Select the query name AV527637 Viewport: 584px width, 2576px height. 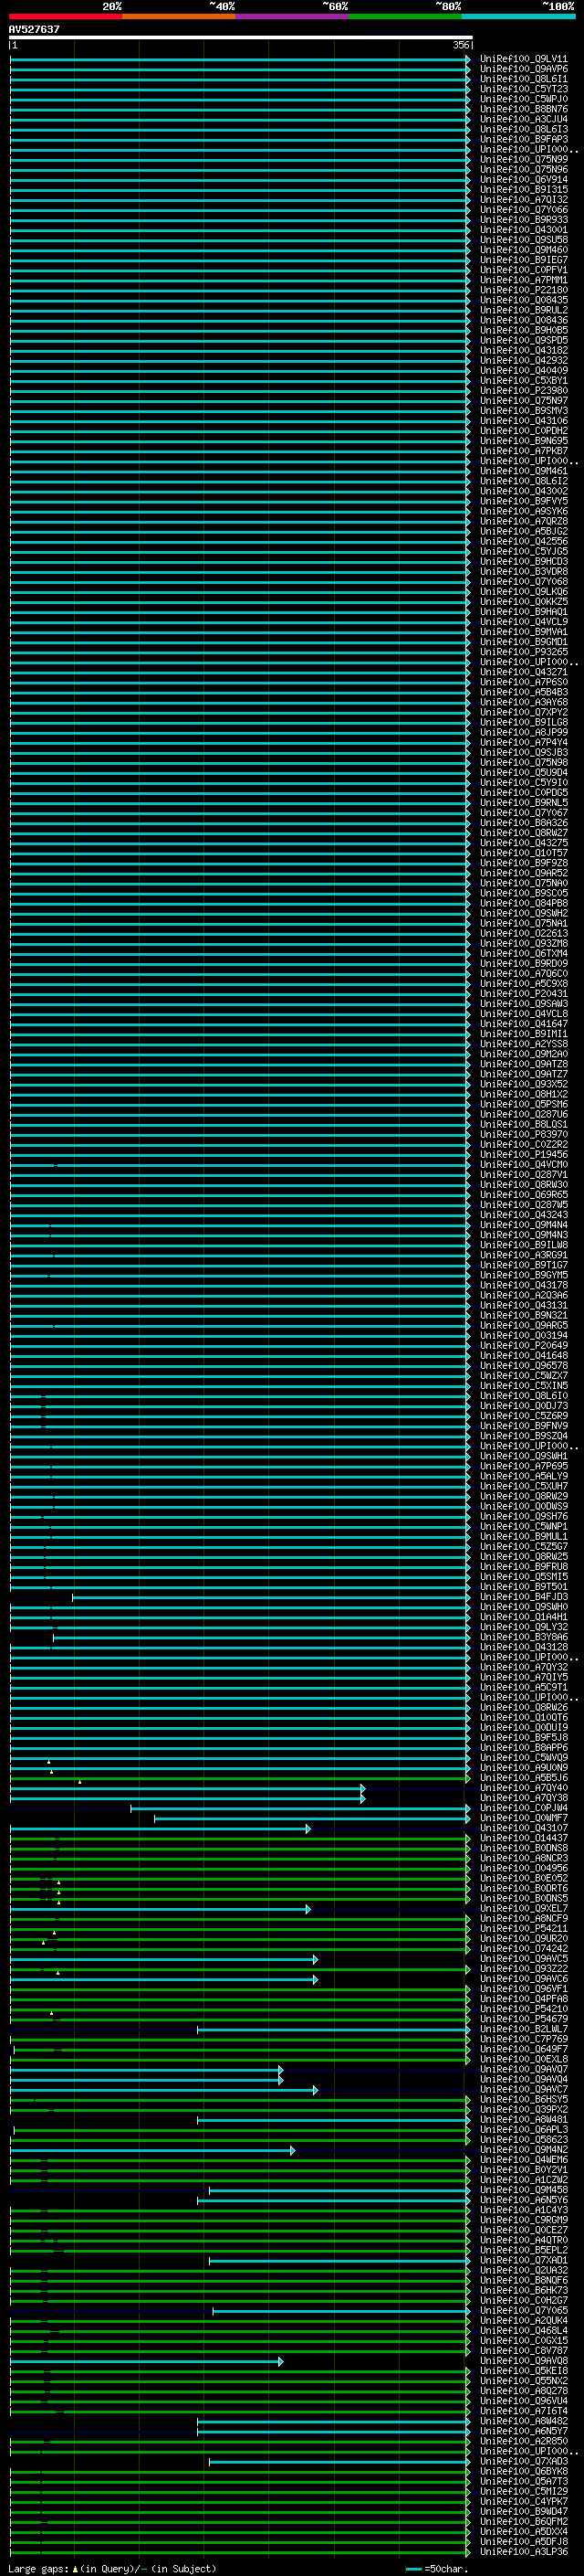[x=34, y=29]
